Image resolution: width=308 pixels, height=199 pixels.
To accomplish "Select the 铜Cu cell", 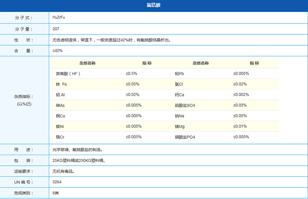I will coord(60,116).
